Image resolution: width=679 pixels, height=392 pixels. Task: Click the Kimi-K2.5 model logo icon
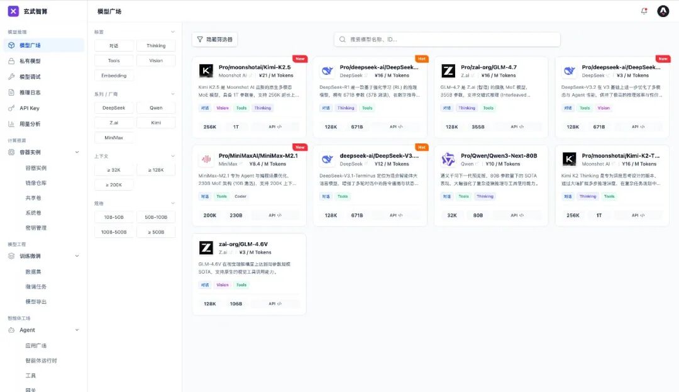point(206,71)
